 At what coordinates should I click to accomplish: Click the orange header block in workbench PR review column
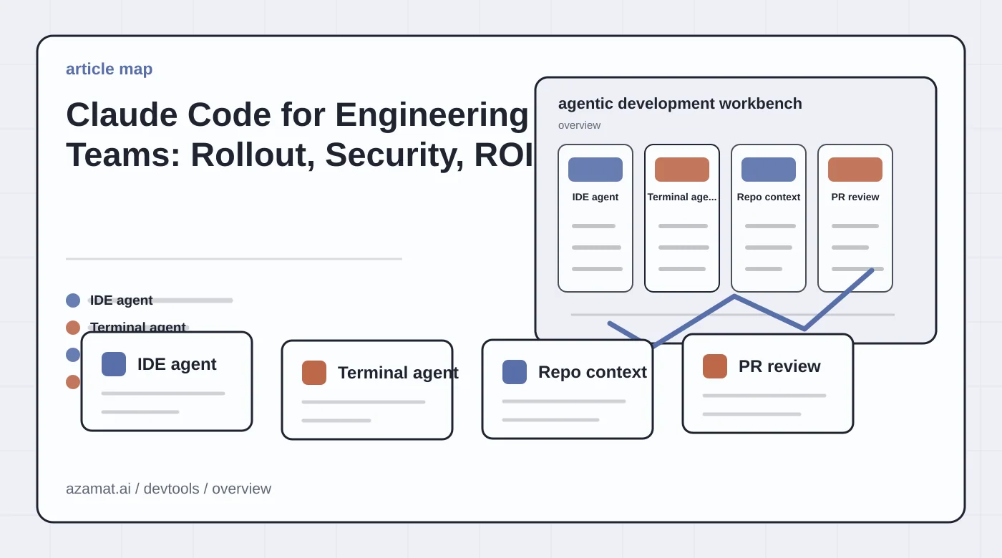click(x=855, y=170)
